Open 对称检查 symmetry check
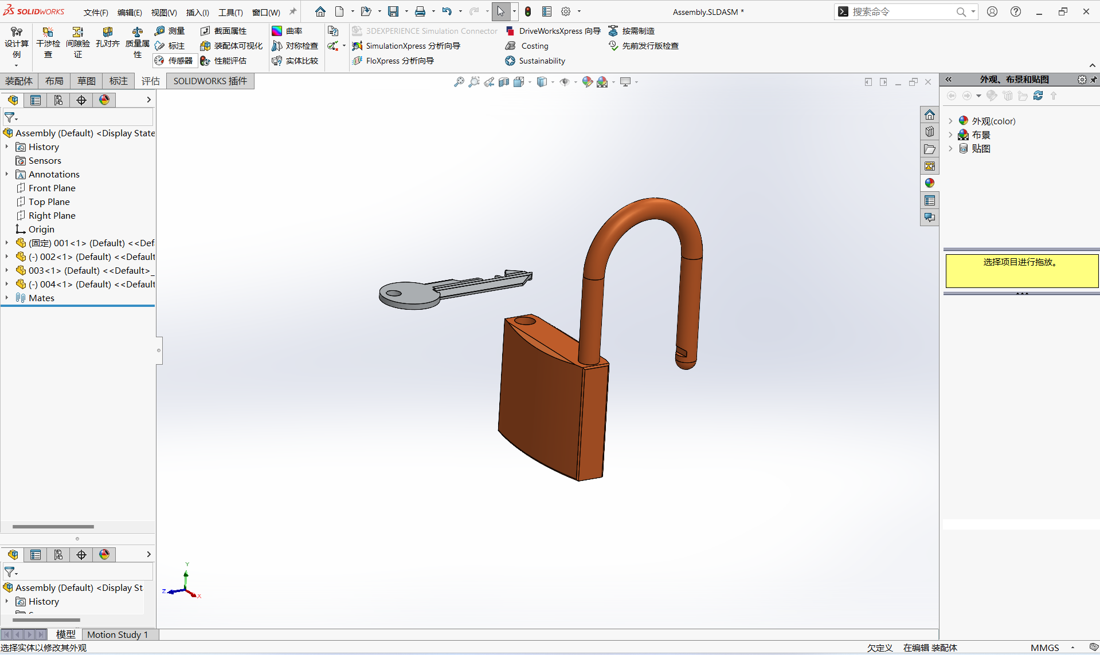The height and width of the screenshot is (655, 1100). click(295, 46)
